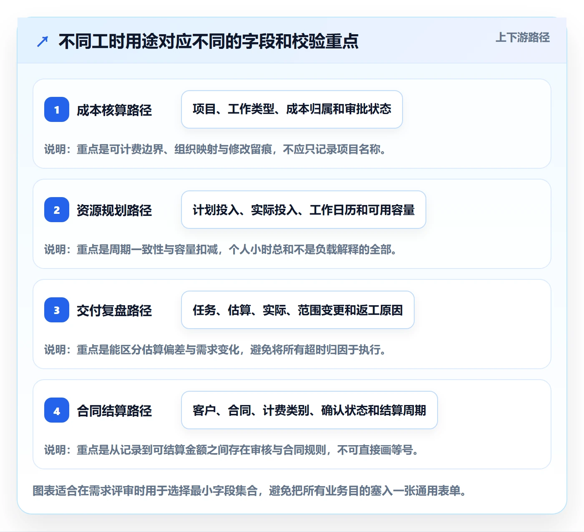Click the note about 估算偏差与需求变化
The image size is (584, 532).
[x=216, y=350]
